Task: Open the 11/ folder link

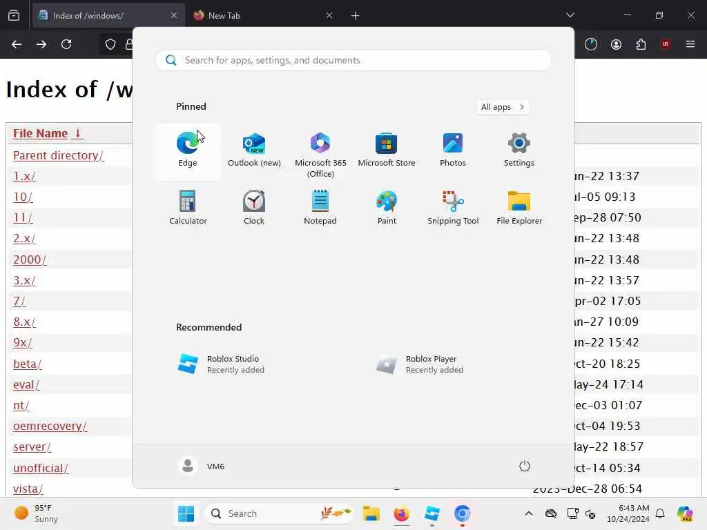Action: [x=23, y=217]
